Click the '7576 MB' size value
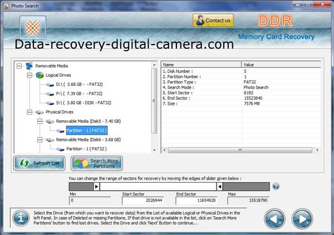Image resolution: width=334 pixels, height=235 pixels. click(x=252, y=104)
